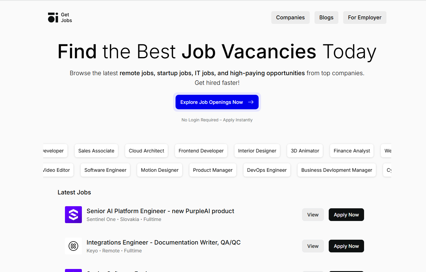
Task: View the Senior AI Platform Engineer job
Action: click(313, 215)
